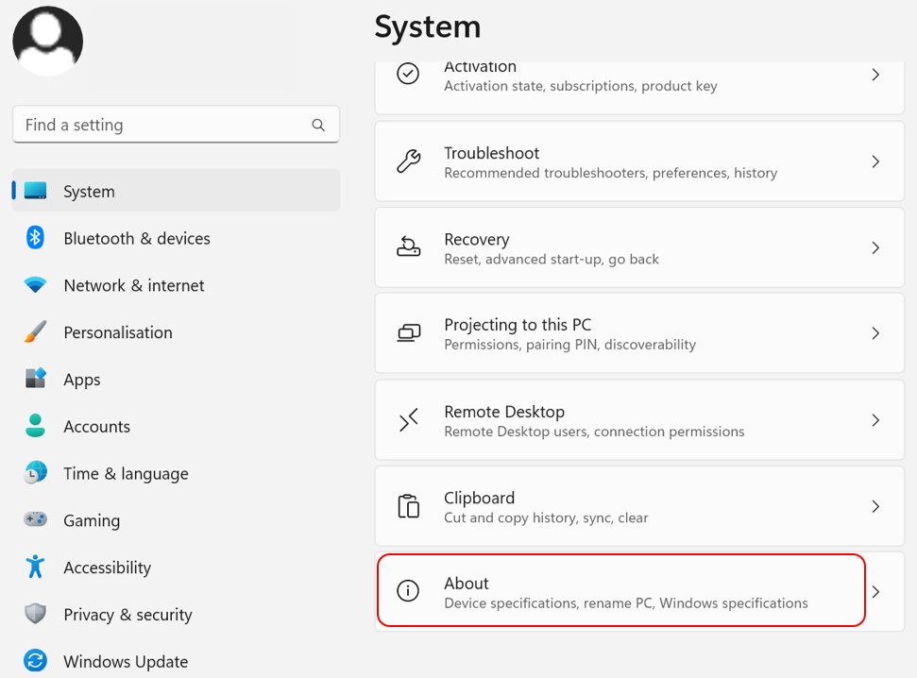The width and height of the screenshot is (917, 678).
Task: Click 'Reset, advanced start-up, go back' text
Action: [x=552, y=259]
